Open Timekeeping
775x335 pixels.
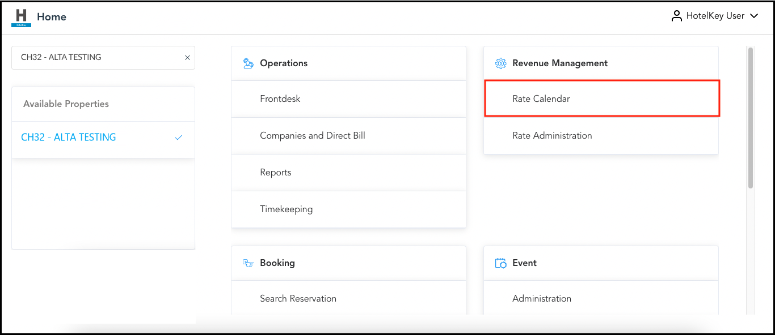[x=287, y=209]
